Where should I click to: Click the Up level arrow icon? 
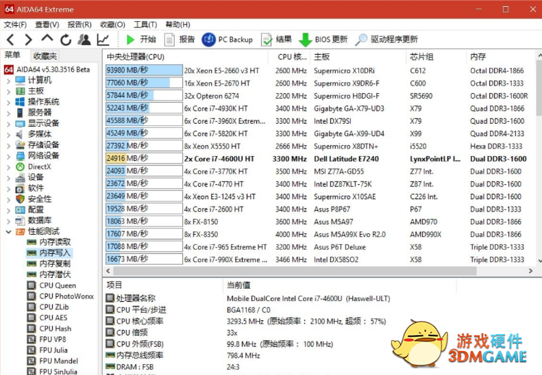[47, 39]
